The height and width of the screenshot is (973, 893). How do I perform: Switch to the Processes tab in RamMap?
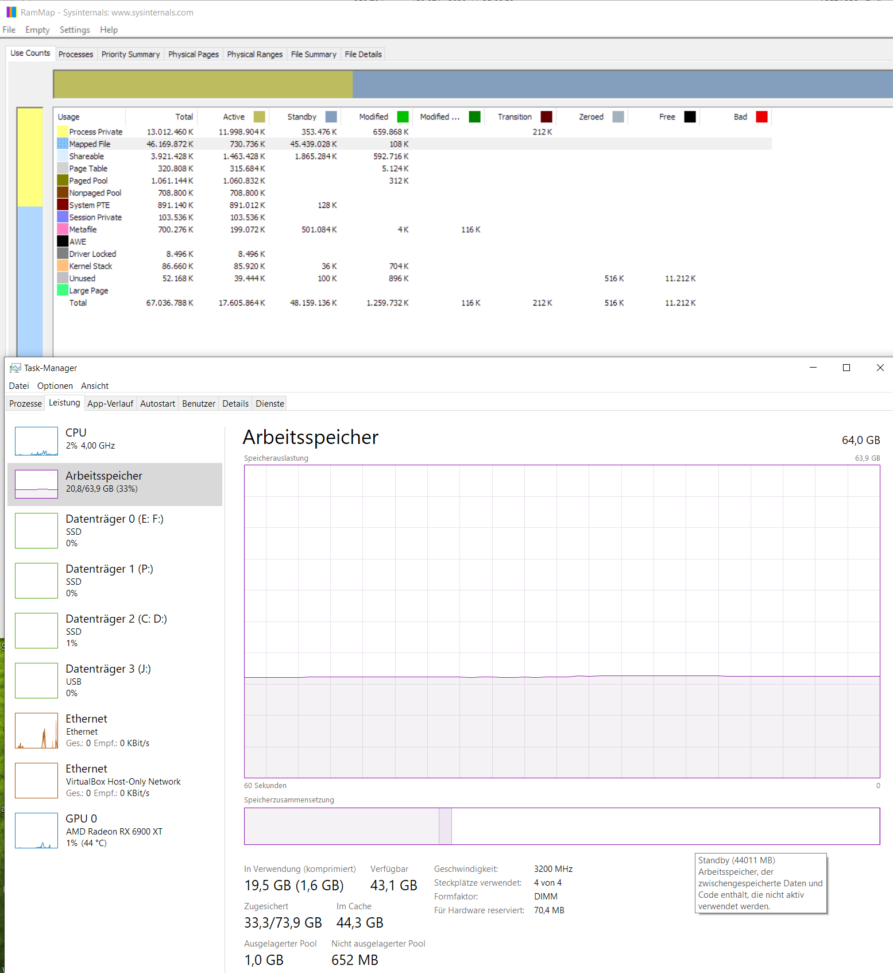click(x=76, y=54)
